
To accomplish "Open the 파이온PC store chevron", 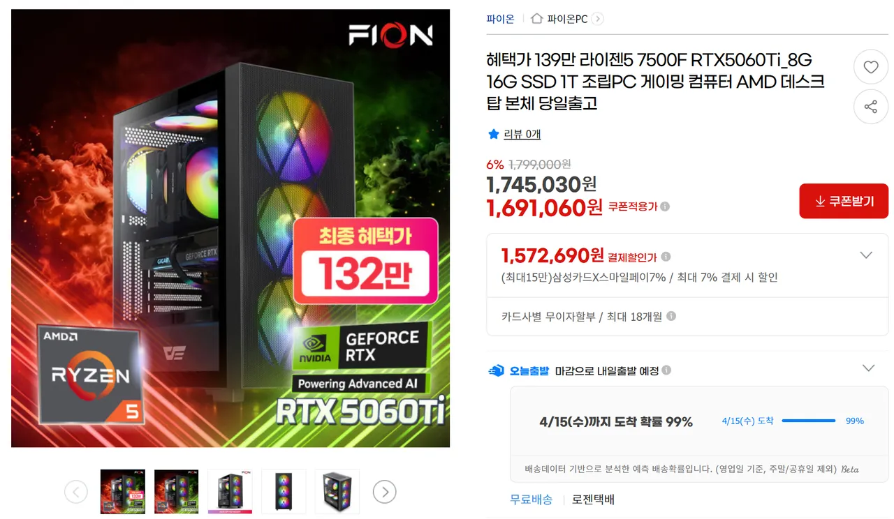I will 597,19.
